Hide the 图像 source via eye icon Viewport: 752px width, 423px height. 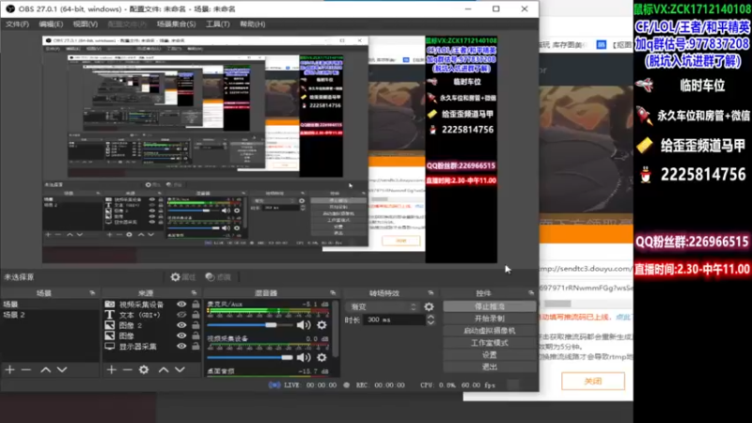point(181,336)
